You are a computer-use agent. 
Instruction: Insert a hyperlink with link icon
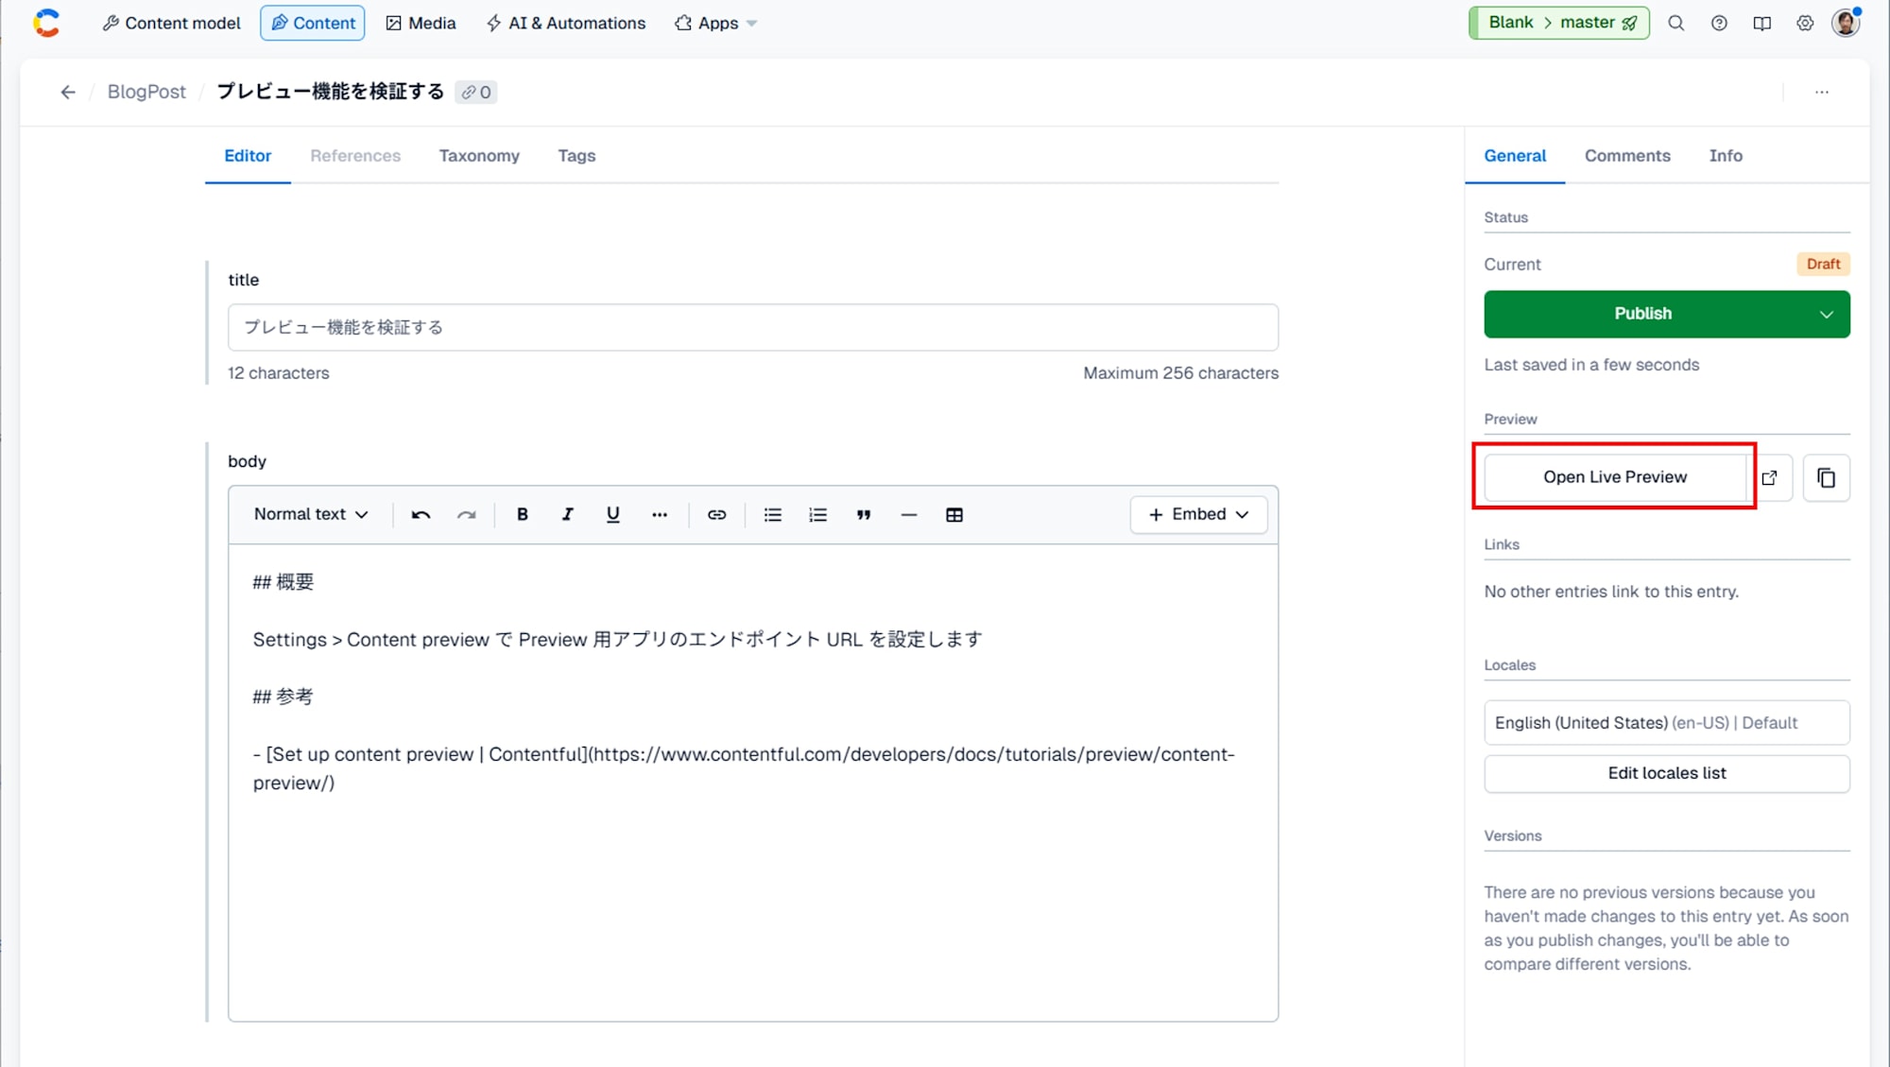click(716, 514)
